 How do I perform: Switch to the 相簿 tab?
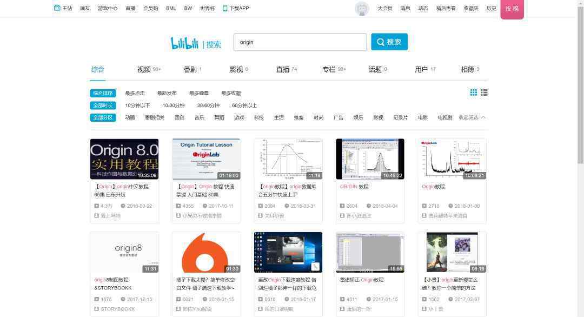(x=470, y=69)
